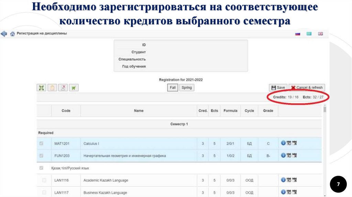Click the green expand arrows toolbar icon
This screenshot has height=197, width=352.
point(42,88)
